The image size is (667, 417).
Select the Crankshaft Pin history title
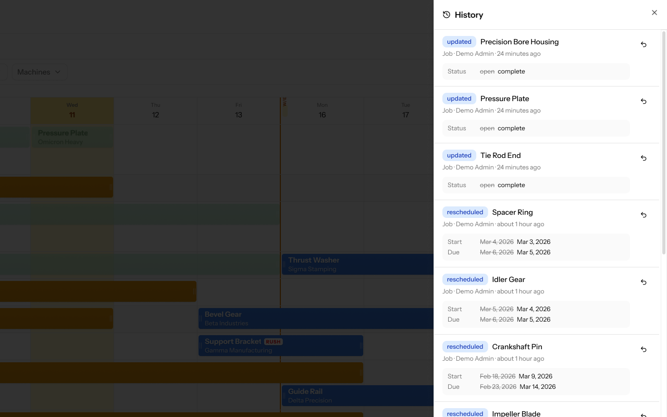tap(517, 347)
